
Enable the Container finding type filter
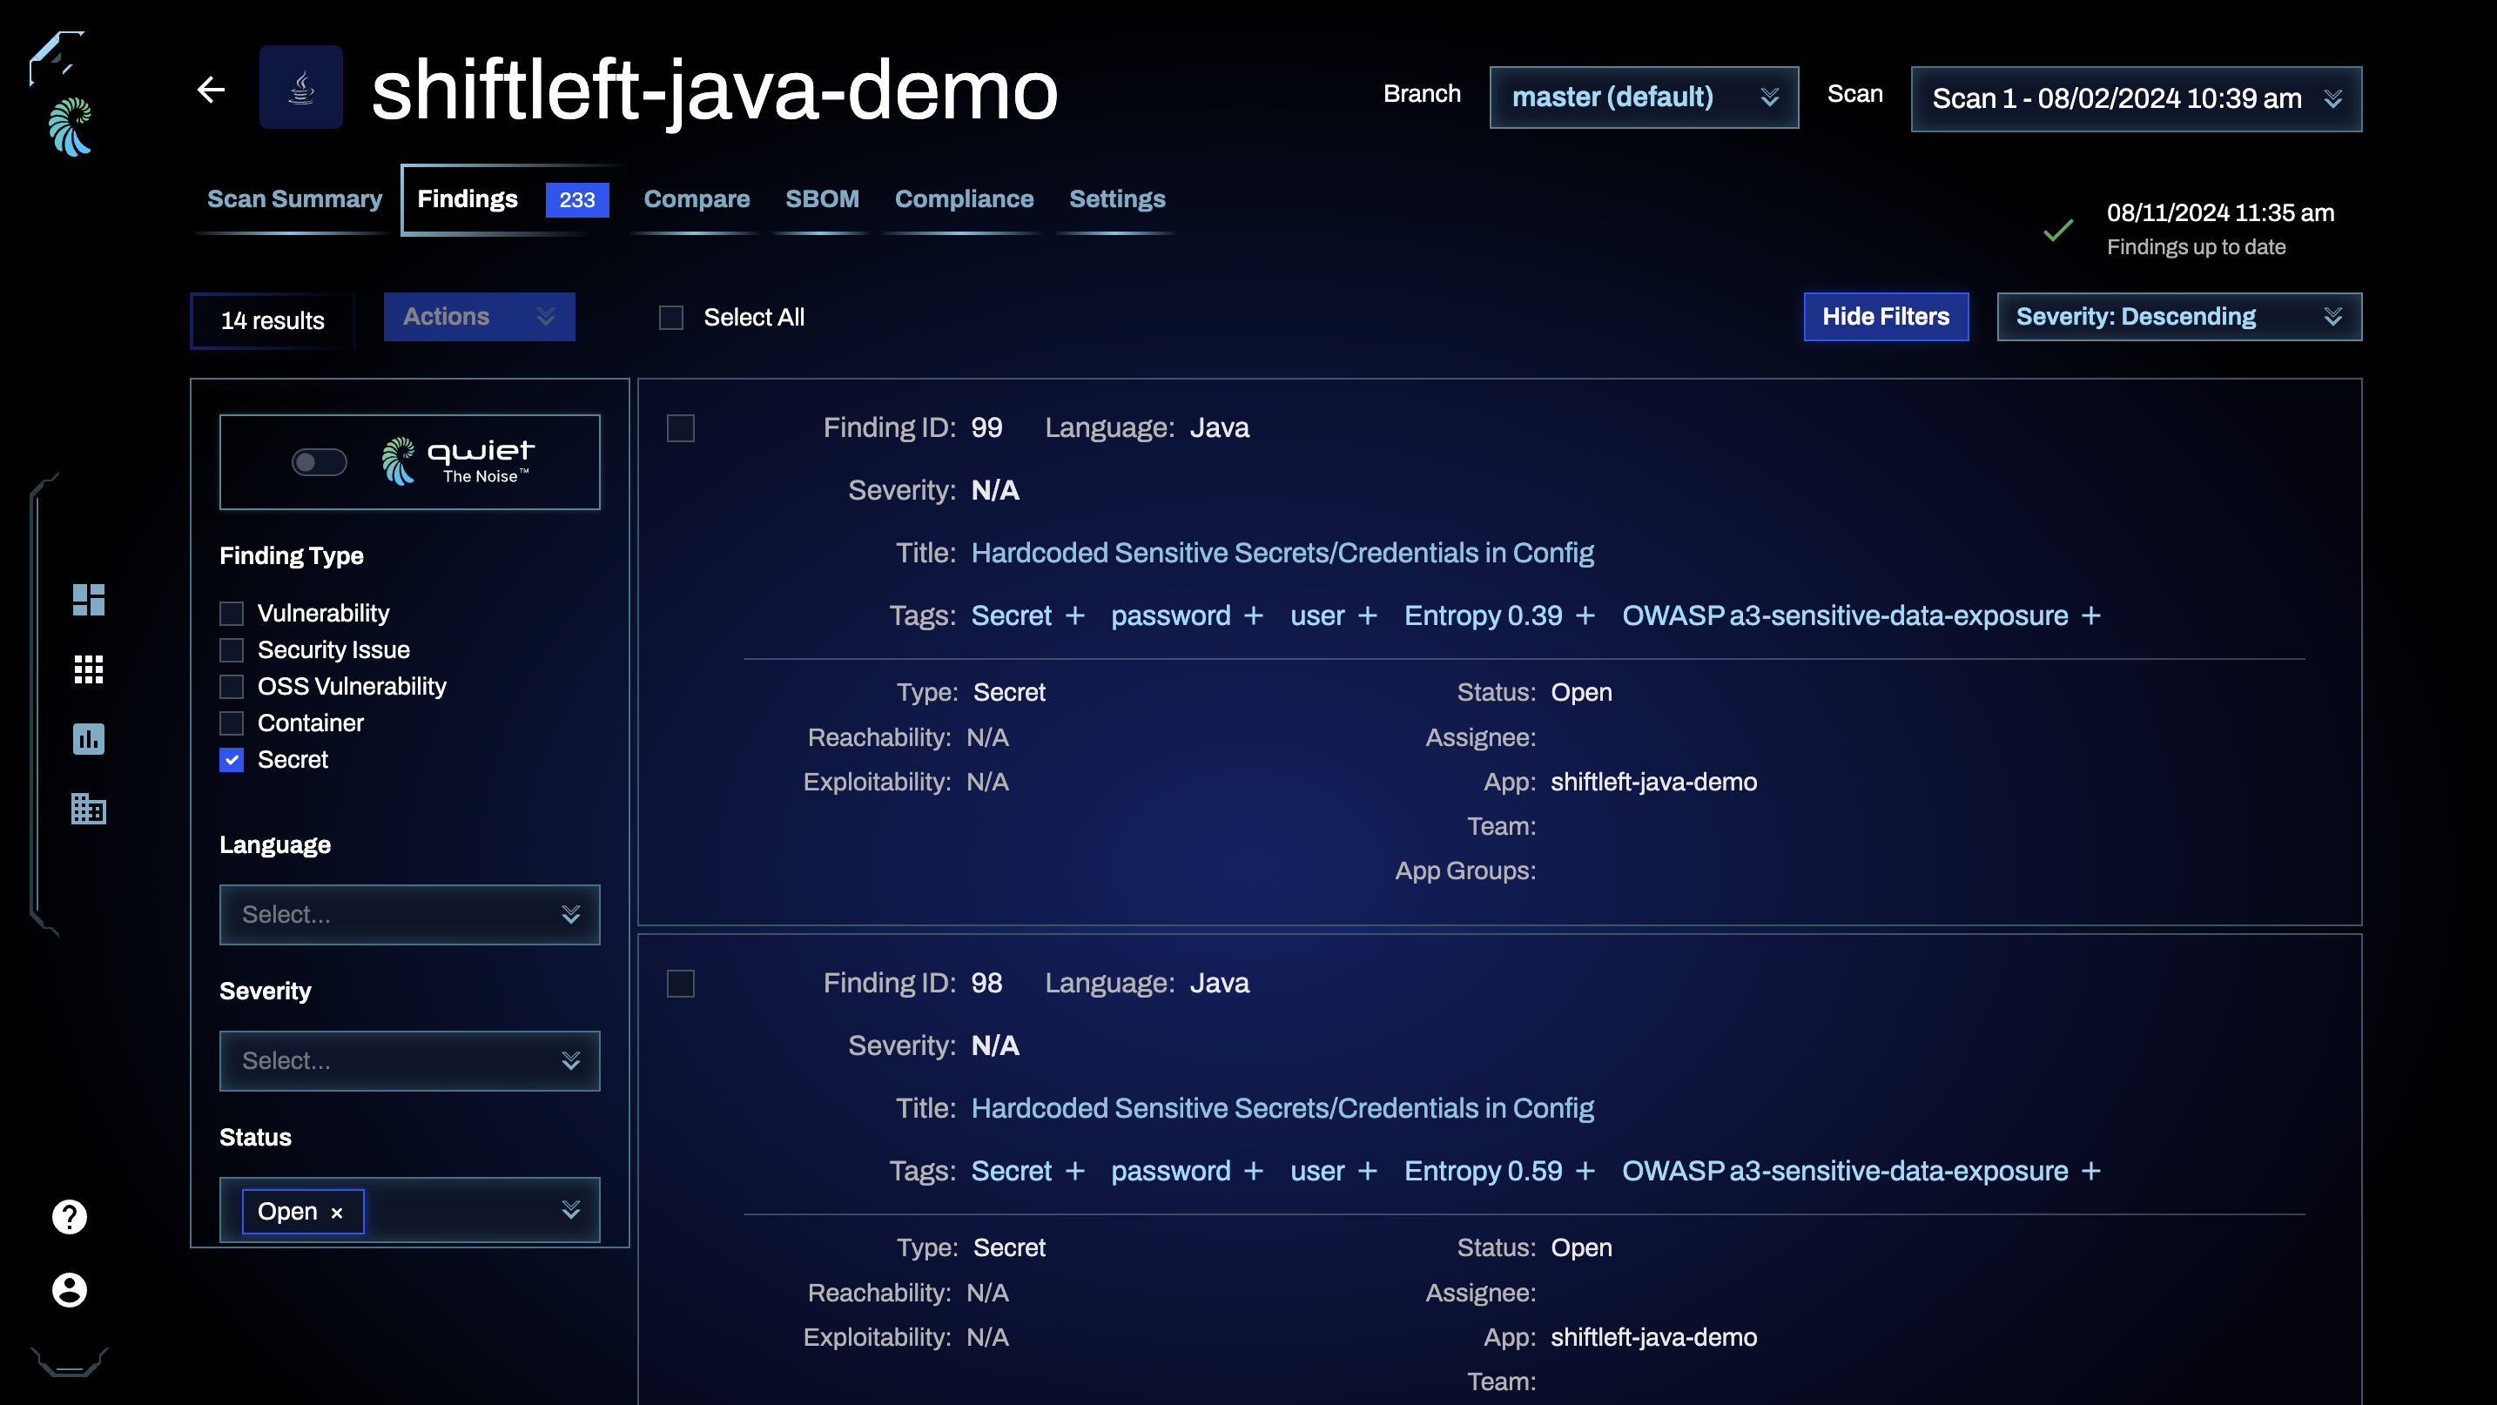tap(231, 723)
